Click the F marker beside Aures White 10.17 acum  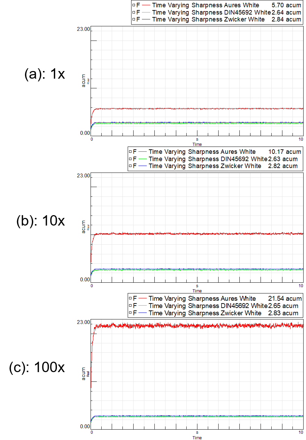(135, 152)
